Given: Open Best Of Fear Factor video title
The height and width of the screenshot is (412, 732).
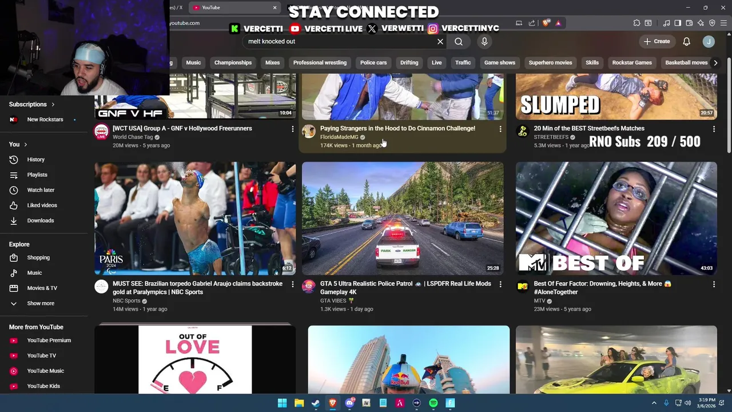Looking at the screenshot, I should coord(603,288).
